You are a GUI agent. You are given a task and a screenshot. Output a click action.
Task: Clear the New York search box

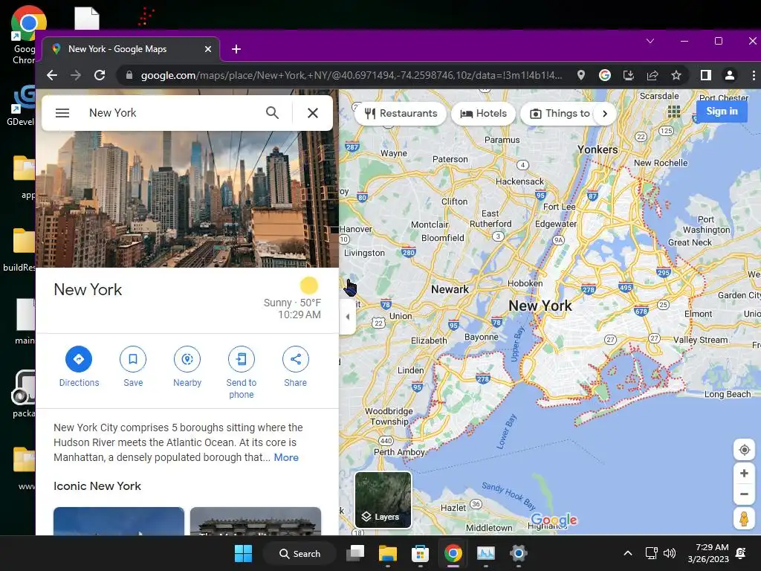313,113
